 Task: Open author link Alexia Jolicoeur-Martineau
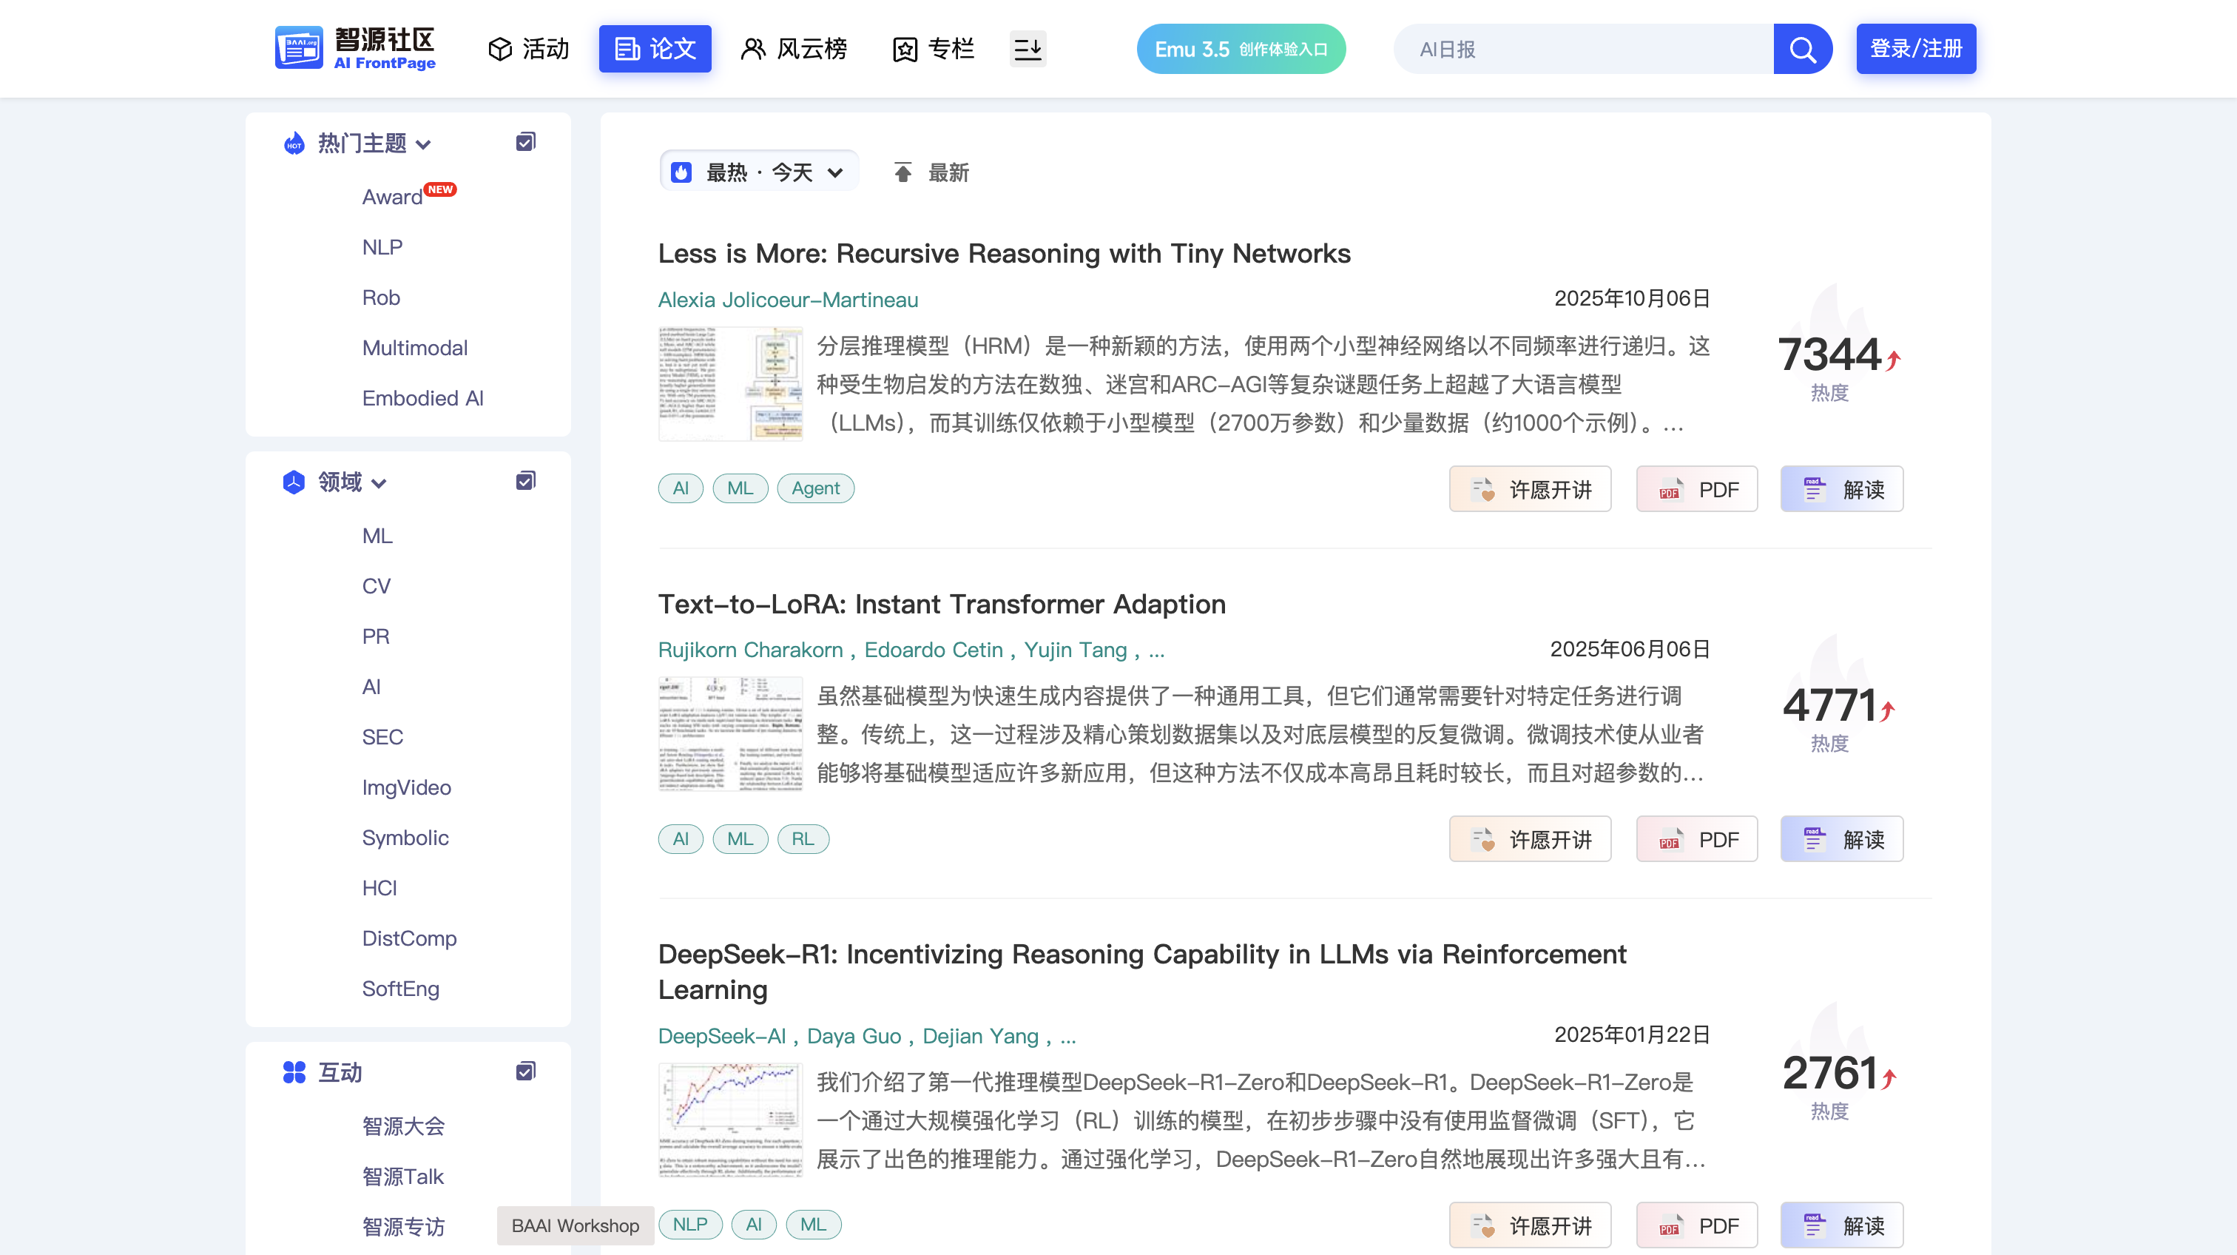[788, 300]
